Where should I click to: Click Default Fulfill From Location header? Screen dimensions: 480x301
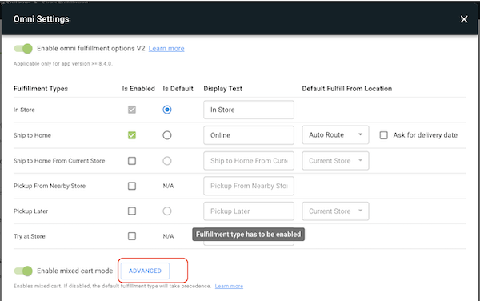pyautogui.click(x=347, y=89)
